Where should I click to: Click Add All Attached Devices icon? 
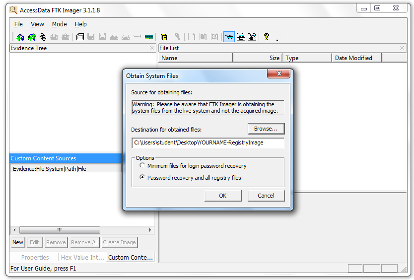tap(32, 37)
